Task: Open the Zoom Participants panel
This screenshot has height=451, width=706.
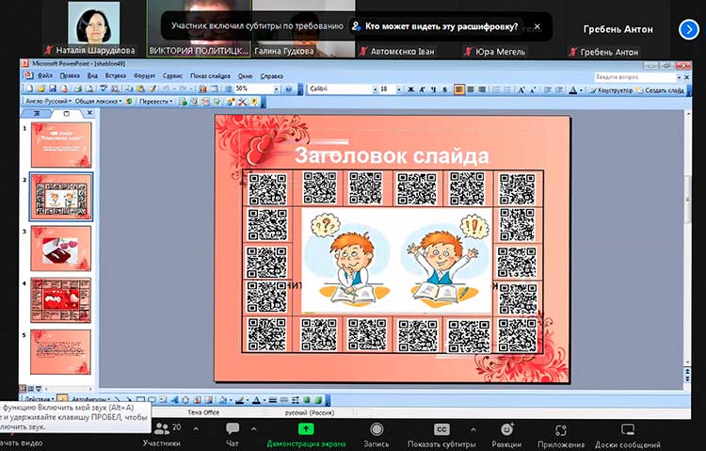Action: 161,433
